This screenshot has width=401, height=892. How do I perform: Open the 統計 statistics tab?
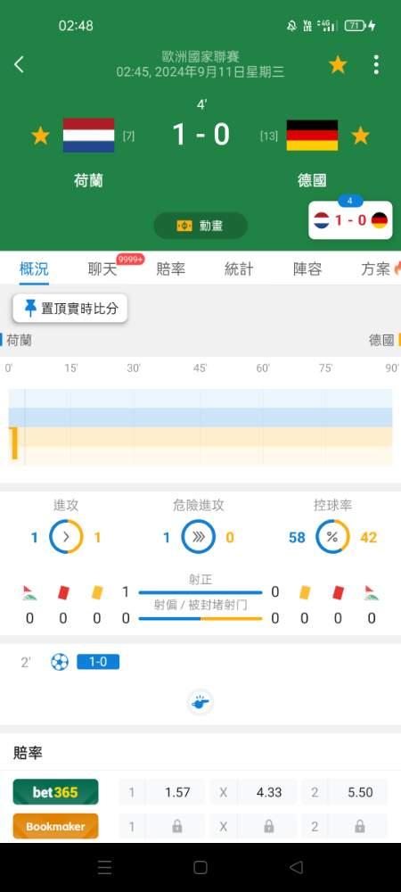tap(239, 269)
